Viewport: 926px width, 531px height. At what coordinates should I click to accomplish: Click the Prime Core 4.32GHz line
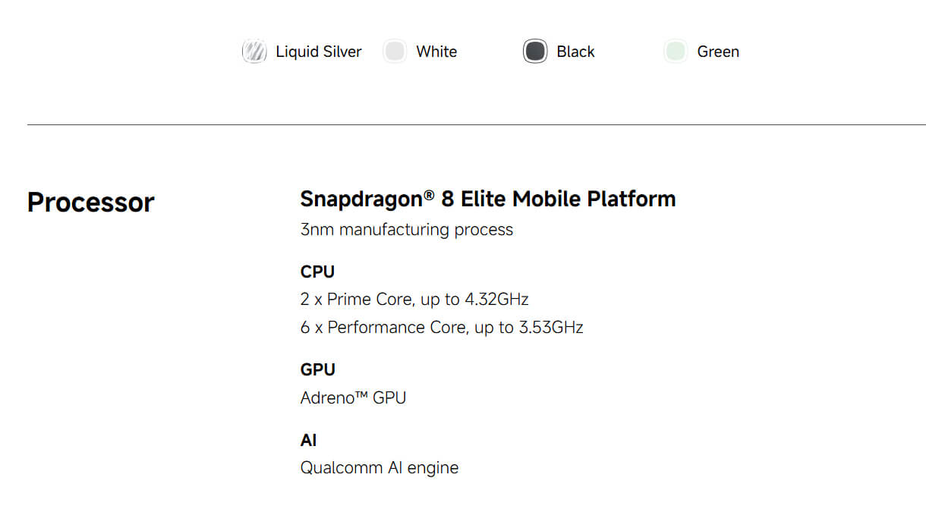414,300
